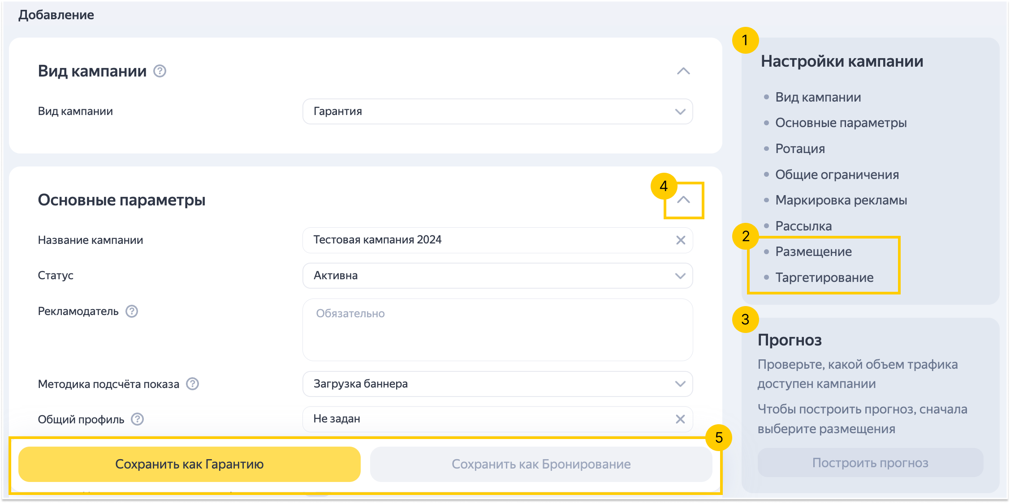
Task: Click help icon beside Общий профиль label
Action: tap(137, 419)
